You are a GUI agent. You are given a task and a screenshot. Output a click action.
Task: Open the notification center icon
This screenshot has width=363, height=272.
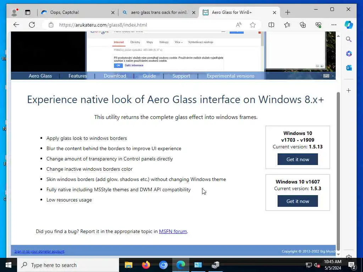point(352,265)
